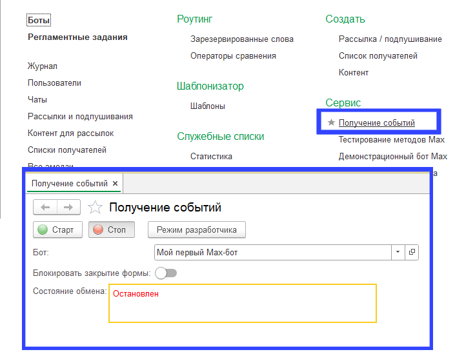Open Контент для рассылок
The height and width of the screenshot is (352, 475).
coord(70,133)
